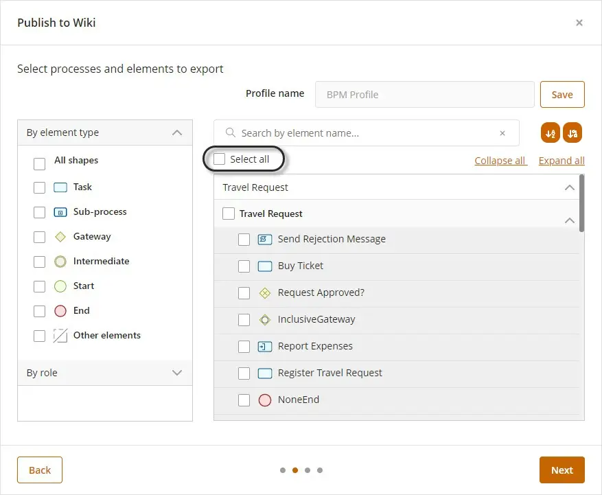Save the profile with the Save button
The height and width of the screenshot is (495, 602).
point(562,95)
